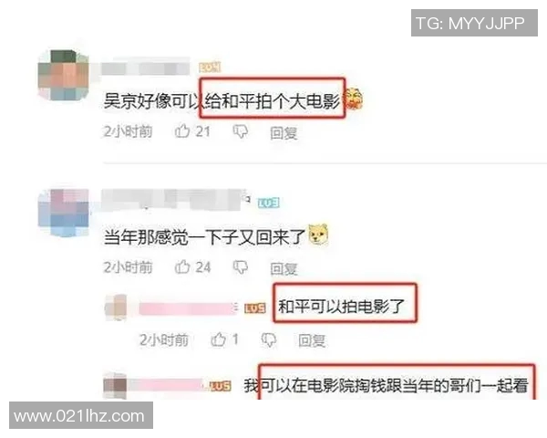Reply to the 和平可以拍电影了 comment
Viewport: 547px width, 438px height.
point(312,340)
